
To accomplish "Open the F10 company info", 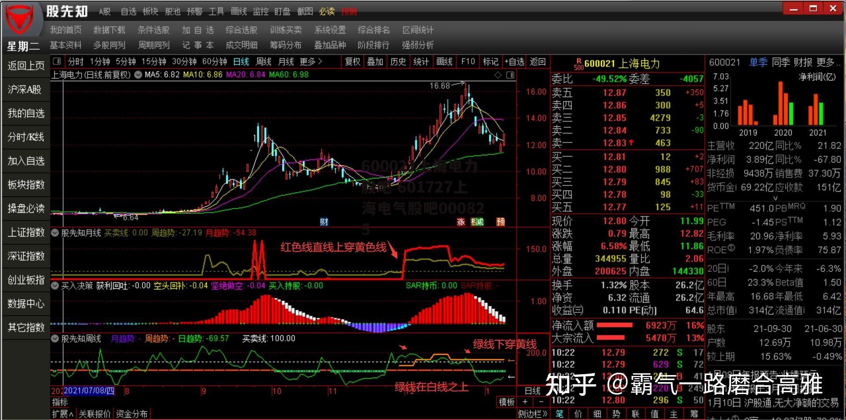I will (468, 62).
